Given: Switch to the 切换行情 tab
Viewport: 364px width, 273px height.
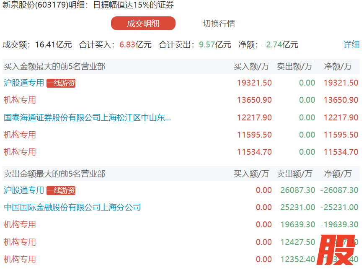Looking at the screenshot, I should [x=219, y=23].
